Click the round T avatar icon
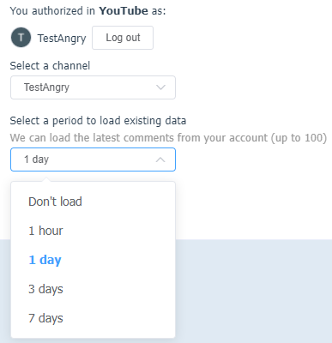 coord(21,38)
